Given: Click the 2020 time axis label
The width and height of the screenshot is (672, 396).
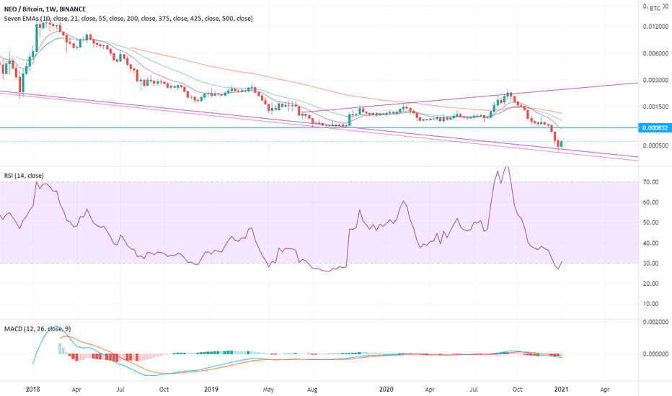Looking at the screenshot, I should [x=386, y=389].
